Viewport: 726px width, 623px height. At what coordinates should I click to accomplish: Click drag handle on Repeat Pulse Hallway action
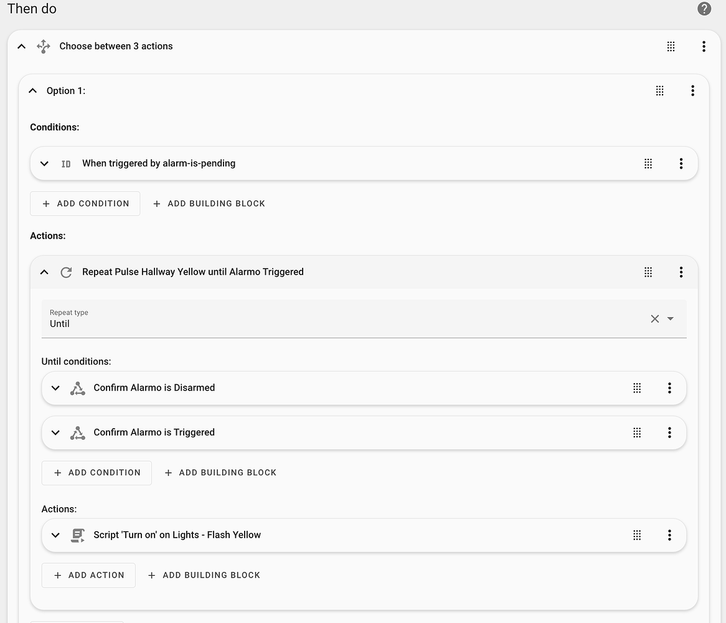pyautogui.click(x=648, y=272)
